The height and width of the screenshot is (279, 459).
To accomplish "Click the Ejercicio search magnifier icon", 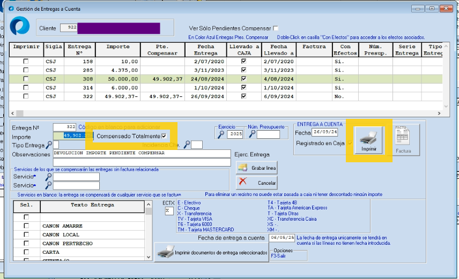I will tap(221, 134).
